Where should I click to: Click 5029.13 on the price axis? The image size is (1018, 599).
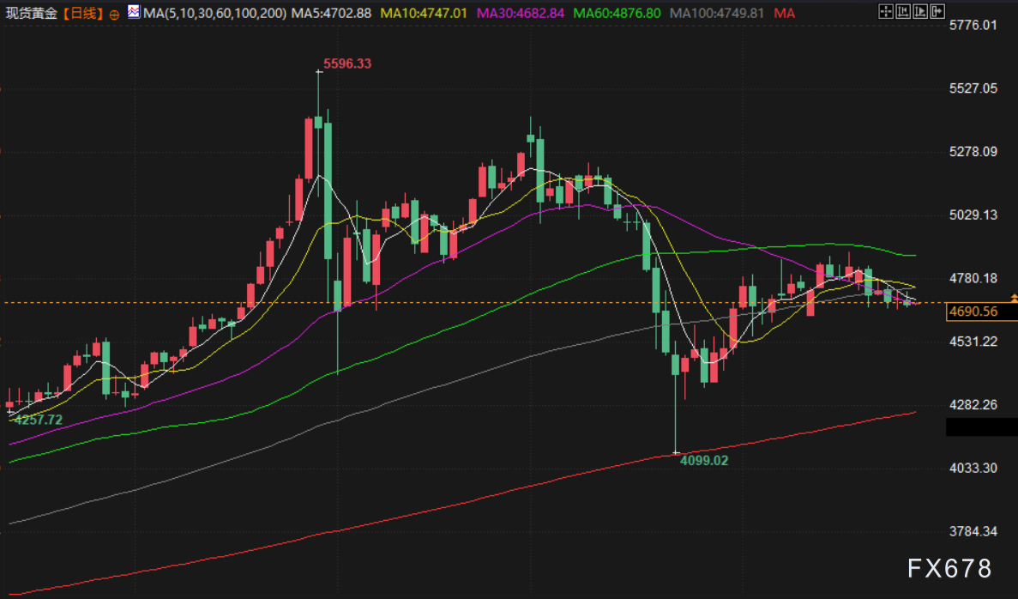click(973, 215)
